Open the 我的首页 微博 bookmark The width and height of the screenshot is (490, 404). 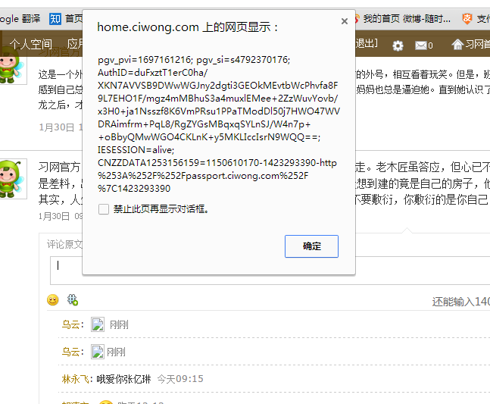403,19
